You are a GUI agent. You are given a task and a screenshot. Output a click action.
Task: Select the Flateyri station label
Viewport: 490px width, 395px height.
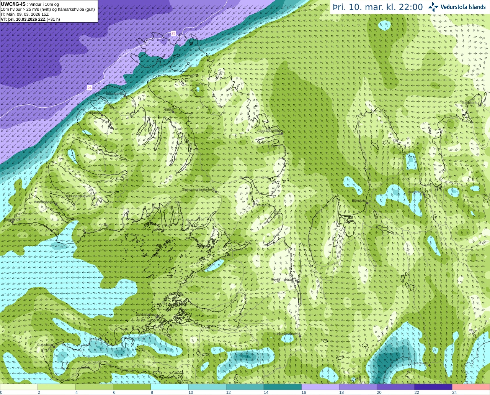[x=95, y=113]
